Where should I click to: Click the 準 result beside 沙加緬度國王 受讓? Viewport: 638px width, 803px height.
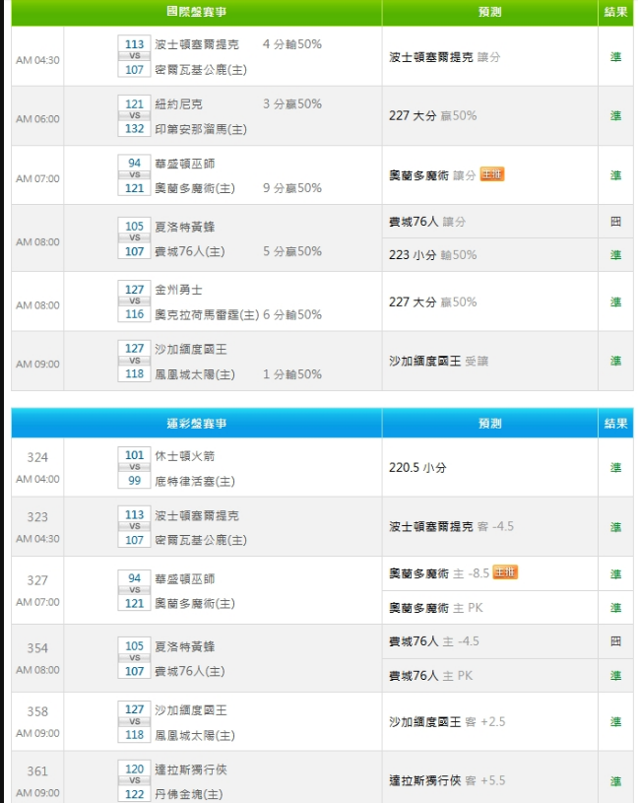[x=615, y=361]
